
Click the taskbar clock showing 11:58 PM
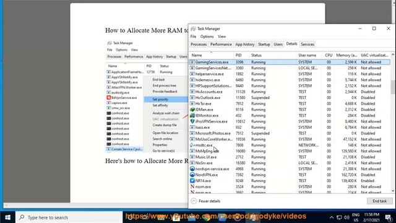(x=371, y=217)
